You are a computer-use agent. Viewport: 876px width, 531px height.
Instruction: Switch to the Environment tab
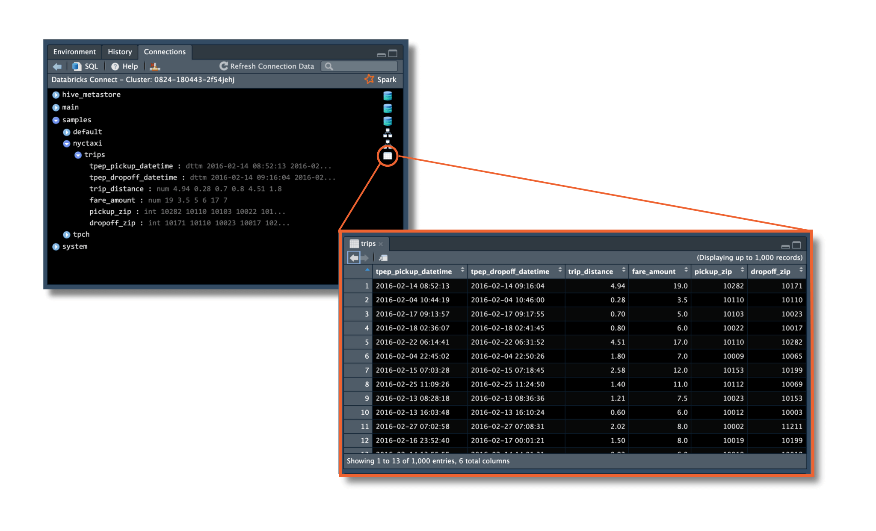click(74, 52)
